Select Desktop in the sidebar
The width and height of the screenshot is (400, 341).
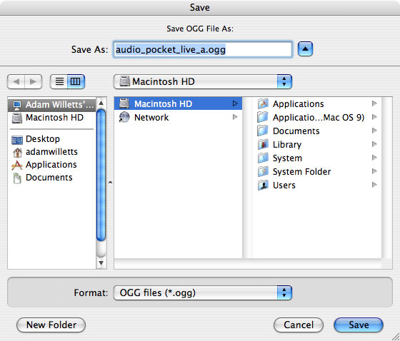(51, 139)
